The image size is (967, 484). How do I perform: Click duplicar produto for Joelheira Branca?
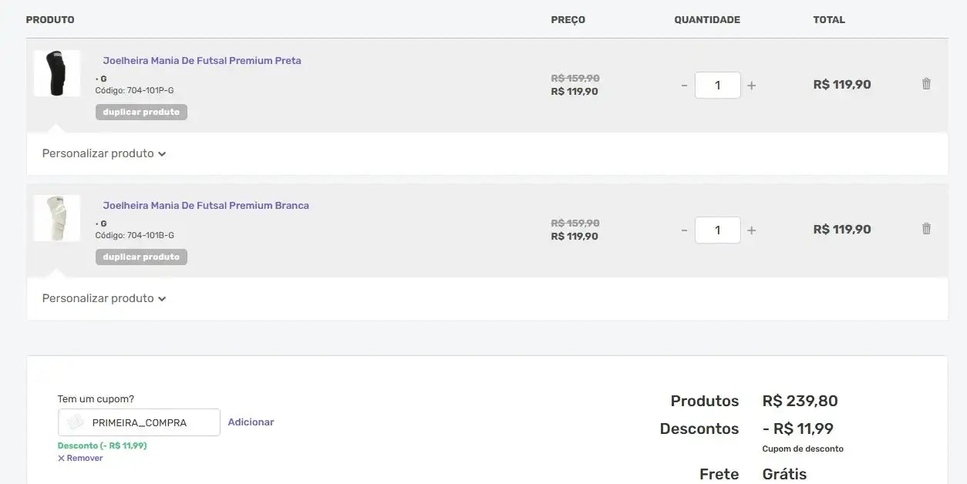click(x=141, y=257)
